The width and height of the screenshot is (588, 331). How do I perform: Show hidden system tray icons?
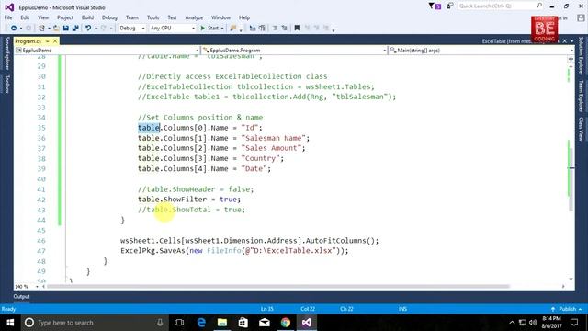click(x=512, y=323)
